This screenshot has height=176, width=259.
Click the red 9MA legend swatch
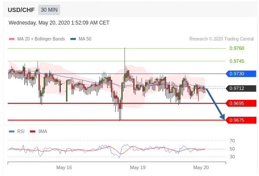coord(32,131)
